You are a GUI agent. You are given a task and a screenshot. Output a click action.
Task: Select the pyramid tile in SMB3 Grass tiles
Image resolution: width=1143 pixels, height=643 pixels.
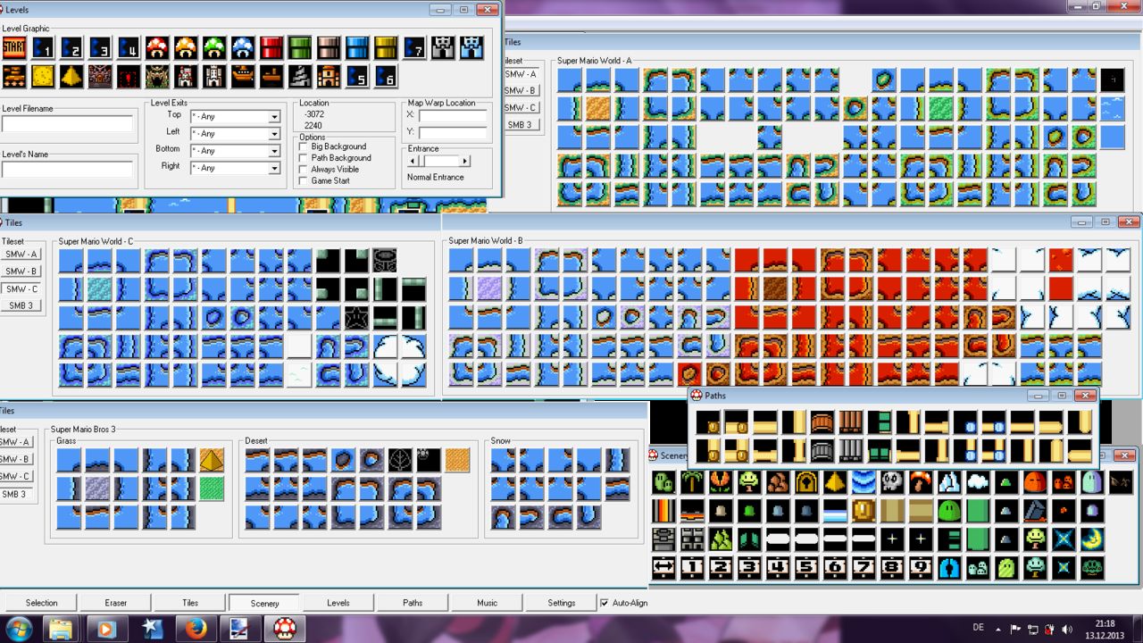point(212,460)
